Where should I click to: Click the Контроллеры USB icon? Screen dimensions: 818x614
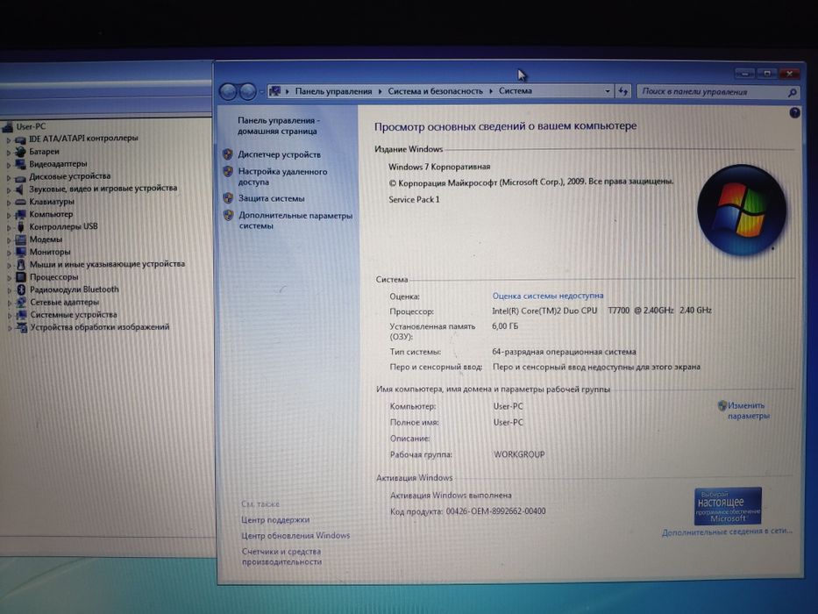20,227
